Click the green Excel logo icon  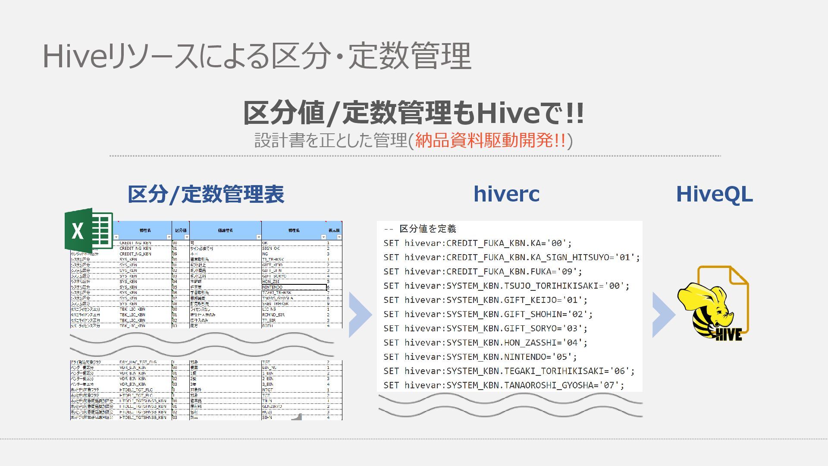(88, 230)
